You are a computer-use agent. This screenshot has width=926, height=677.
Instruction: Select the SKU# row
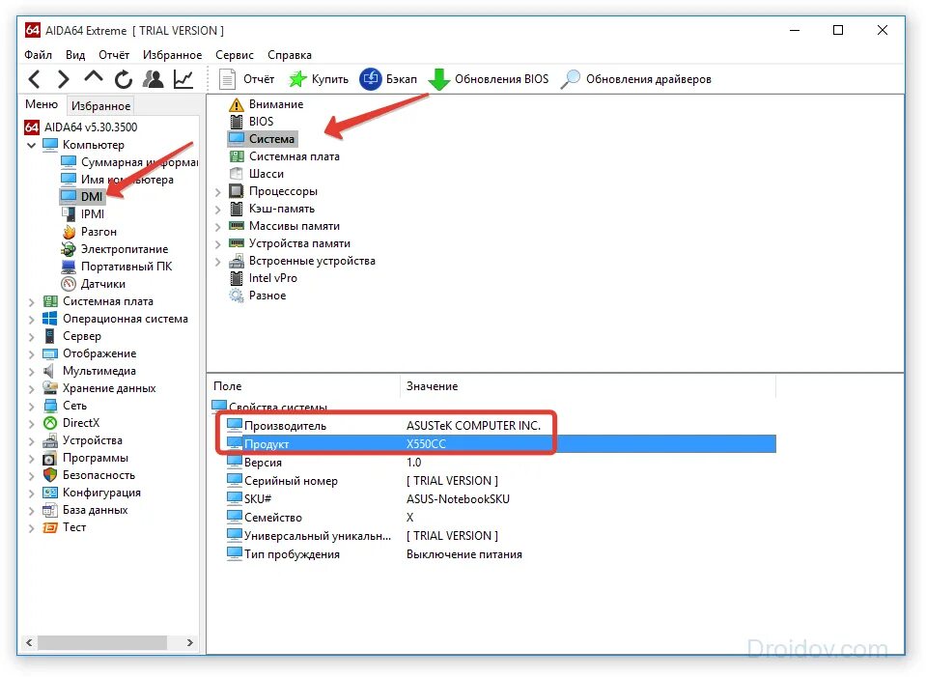pyautogui.click(x=501, y=498)
